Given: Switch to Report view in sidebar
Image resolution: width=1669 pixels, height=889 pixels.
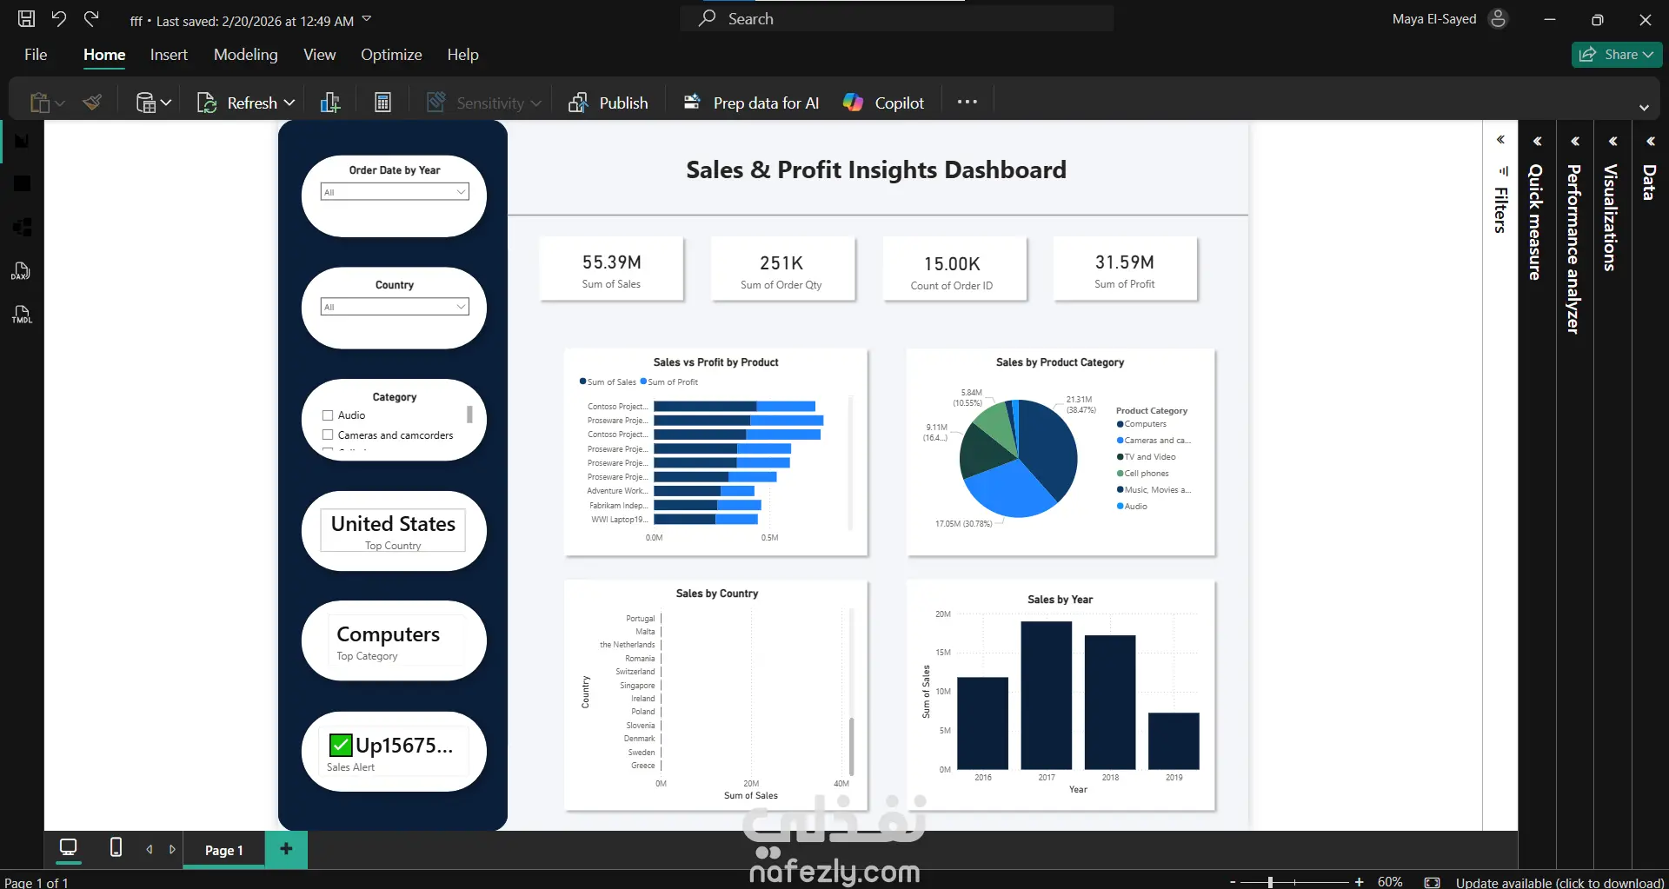Looking at the screenshot, I should pyautogui.click(x=22, y=141).
